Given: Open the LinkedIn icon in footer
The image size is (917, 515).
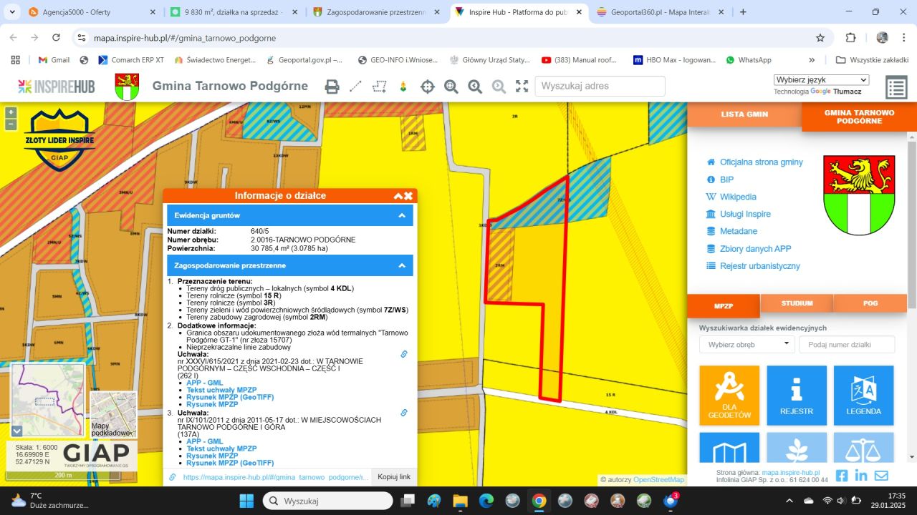Looking at the screenshot, I should coord(861,476).
